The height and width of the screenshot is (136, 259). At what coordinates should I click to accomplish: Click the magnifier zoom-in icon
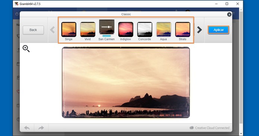pyautogui.click(x=26, y=49)
